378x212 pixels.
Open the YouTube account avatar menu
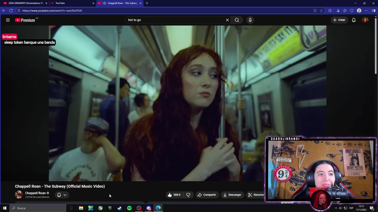(x=365, y=20)
